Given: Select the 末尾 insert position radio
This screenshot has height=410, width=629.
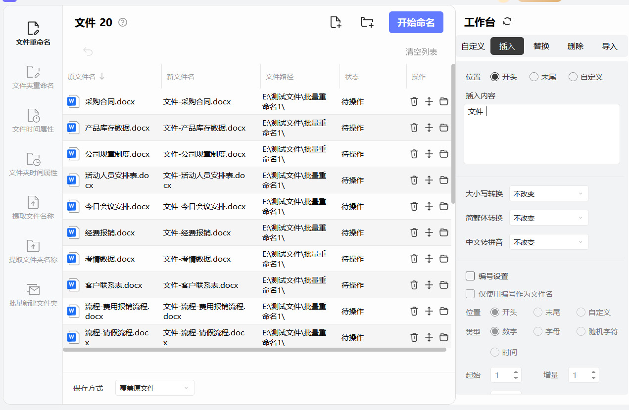Looking at the screenshot, I should (534, 77).
